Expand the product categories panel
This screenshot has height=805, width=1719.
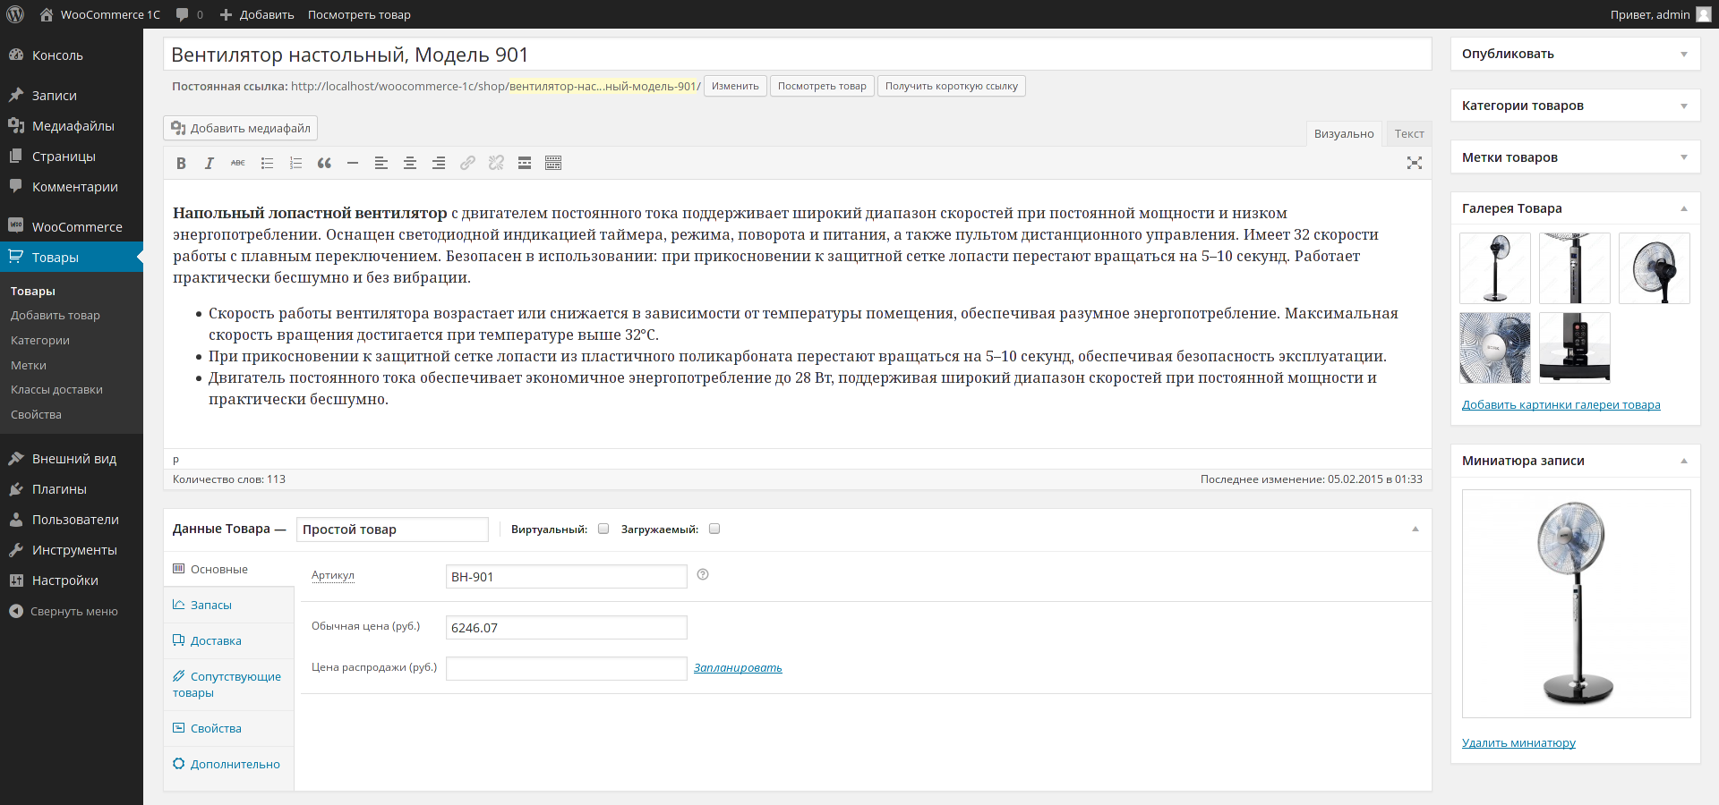[1683, 106]
